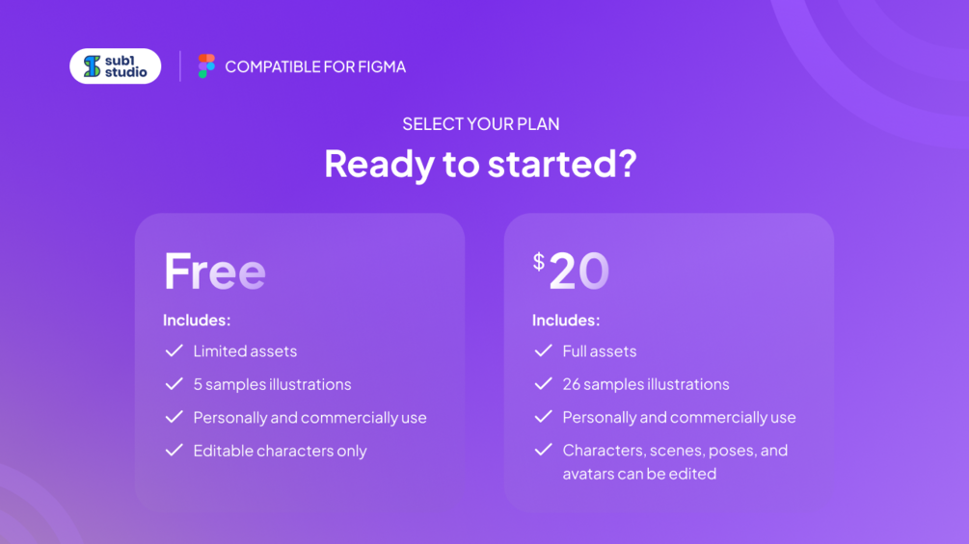This screenshot has height=544, width=969.
Task: Click checkmark beside Characters, scenes, poses text
Action: pyautogui.click(x=544, y=450)
